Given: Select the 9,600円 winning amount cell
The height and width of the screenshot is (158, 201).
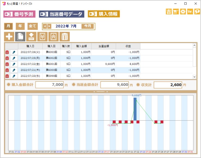Looking at the screenshot, I should (103, 64).
